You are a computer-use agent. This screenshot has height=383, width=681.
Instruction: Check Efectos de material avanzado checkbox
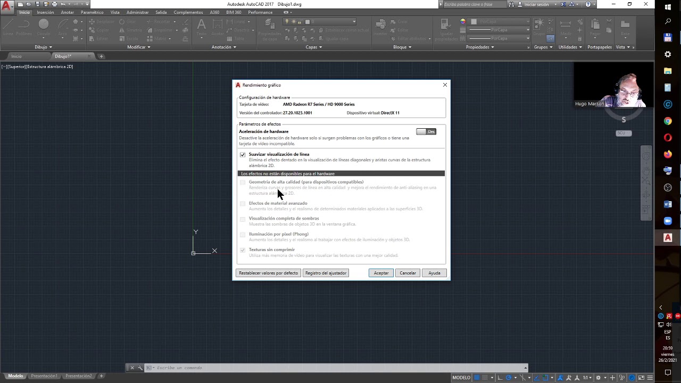(x=243, y=204)
